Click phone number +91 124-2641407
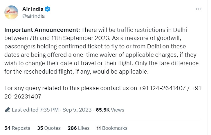Viewport: 211px width, 135px height. coord(162,88)
